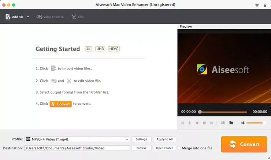Skip to previous in preview controls
The image size is (271, 160).
[182, 123]
